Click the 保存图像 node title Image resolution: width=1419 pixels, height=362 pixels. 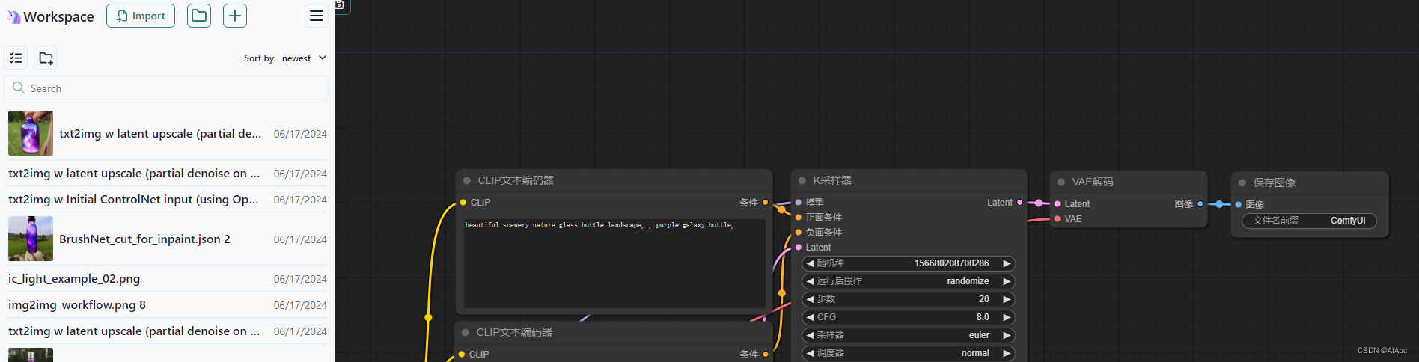pyautogui.click(x=1274, y=182)
